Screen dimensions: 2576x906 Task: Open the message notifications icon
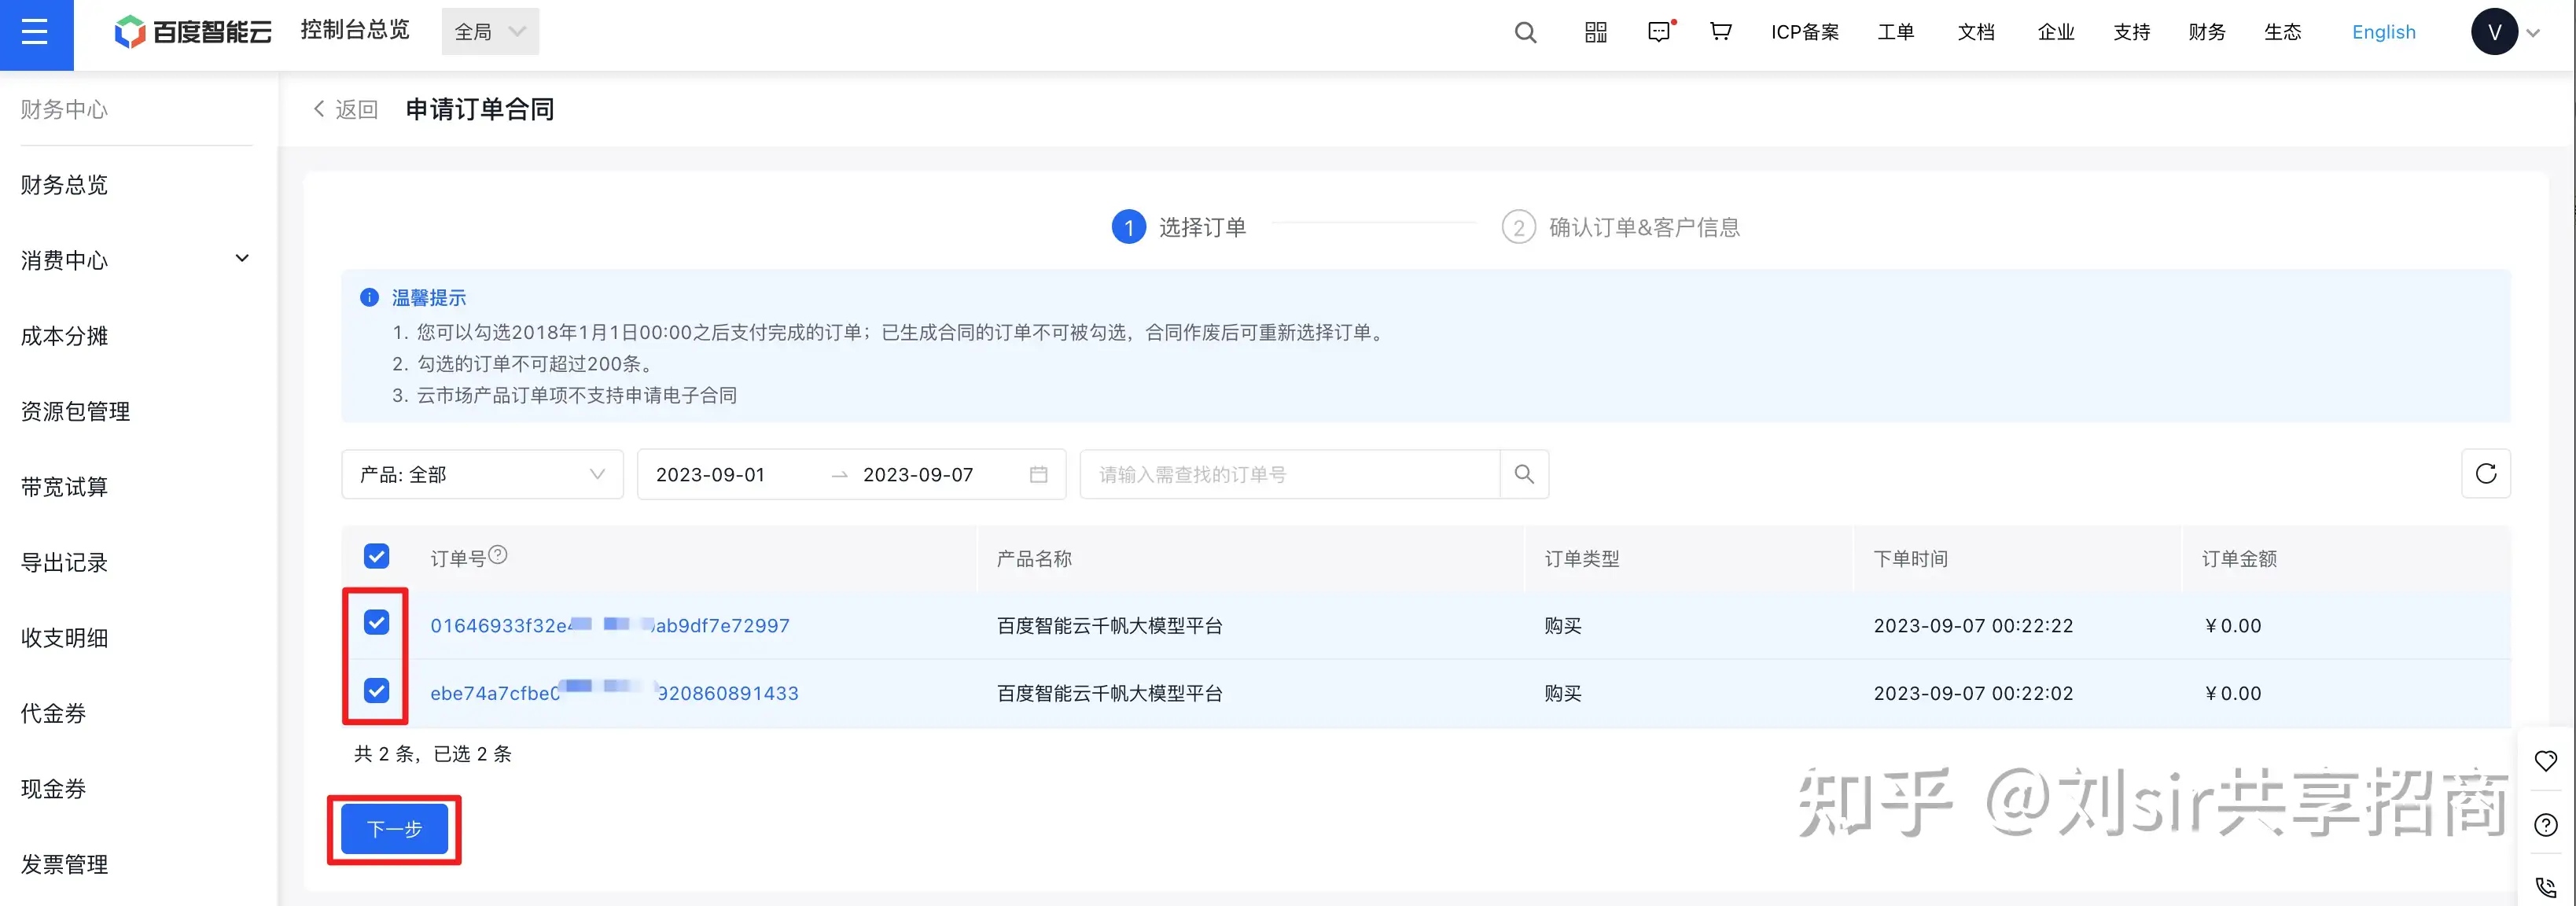point(1659,32)
